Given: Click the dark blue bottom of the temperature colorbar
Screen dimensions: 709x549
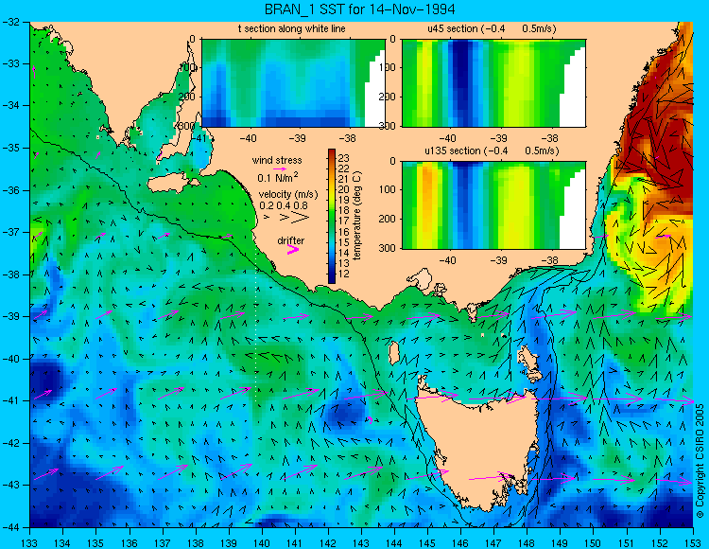Looking at the screenshot, I should click(x=332, y=278).
